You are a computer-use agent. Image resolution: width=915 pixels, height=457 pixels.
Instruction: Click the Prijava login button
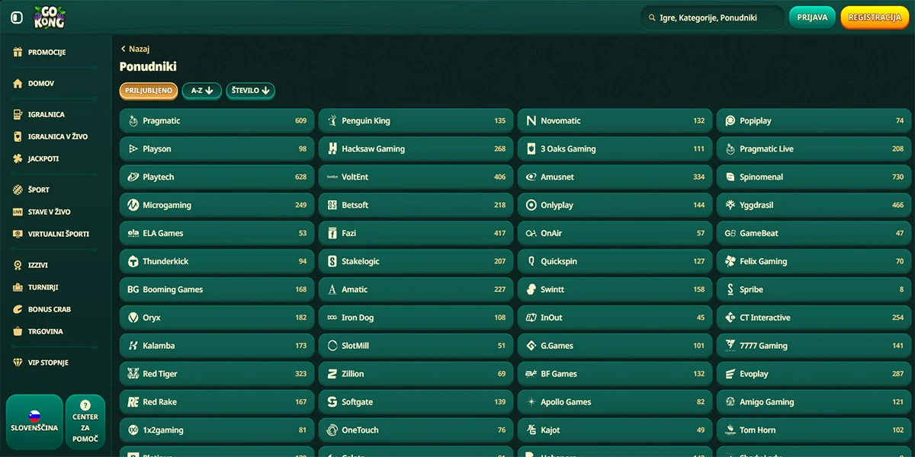[812, 18]
